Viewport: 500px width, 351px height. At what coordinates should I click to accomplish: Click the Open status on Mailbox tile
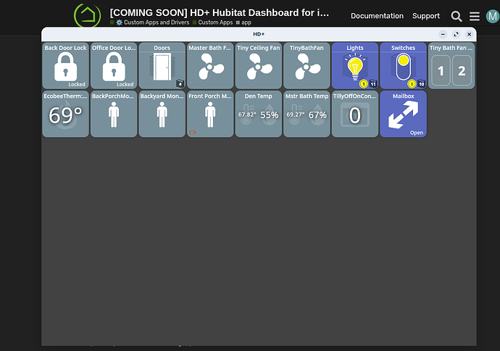coord(417,133)
